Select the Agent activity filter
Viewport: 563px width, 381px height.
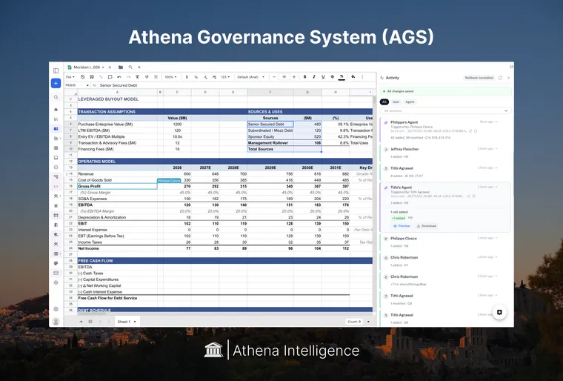coord(410,102)
